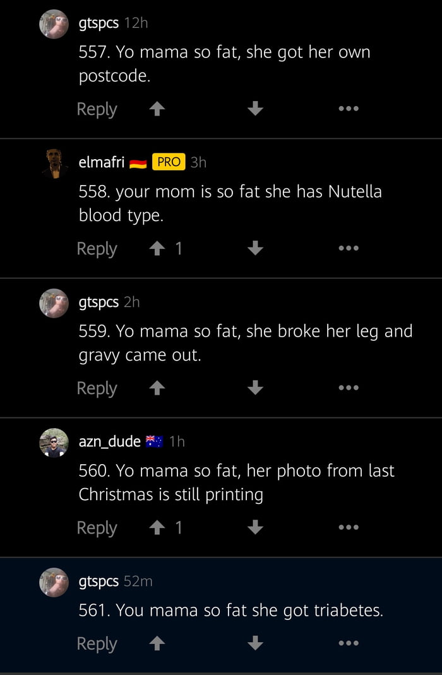This screenshot has width=442, height=675.
Task: Open elmafri's user profile
Action: [101, 162]
